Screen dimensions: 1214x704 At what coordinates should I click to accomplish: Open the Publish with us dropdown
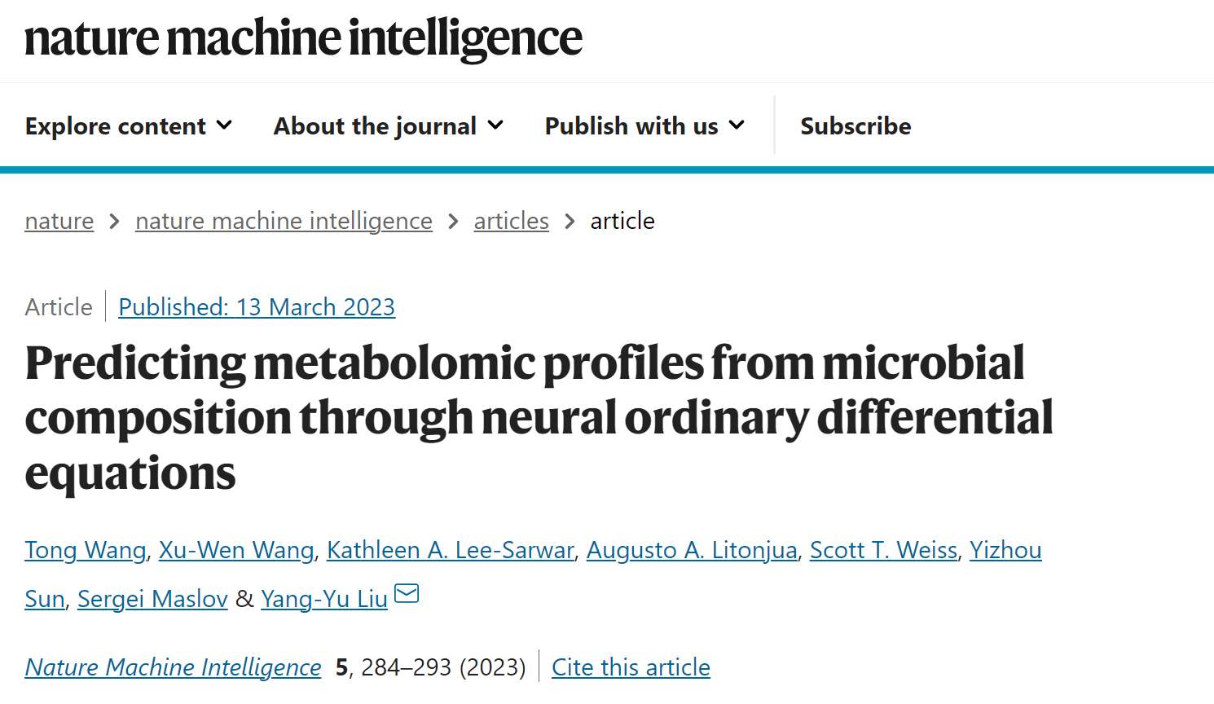click(x=631, y=125)
